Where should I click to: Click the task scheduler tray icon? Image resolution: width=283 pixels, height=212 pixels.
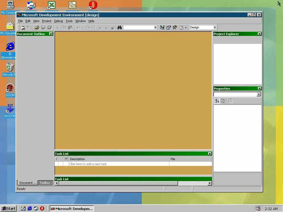[258, 209]
